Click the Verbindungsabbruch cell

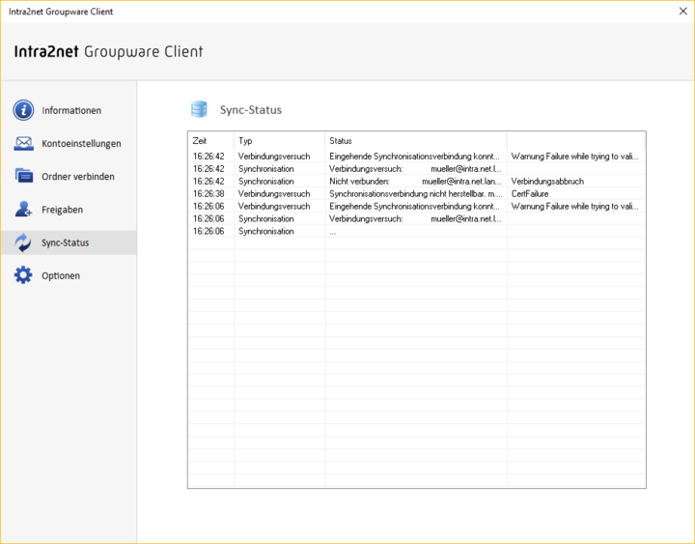(547, 181)
